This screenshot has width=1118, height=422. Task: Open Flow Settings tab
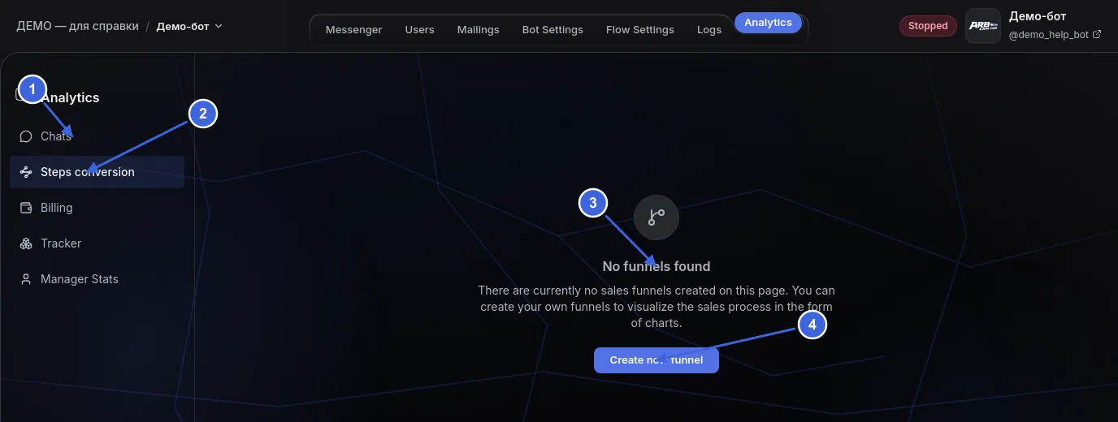point(639,29)
